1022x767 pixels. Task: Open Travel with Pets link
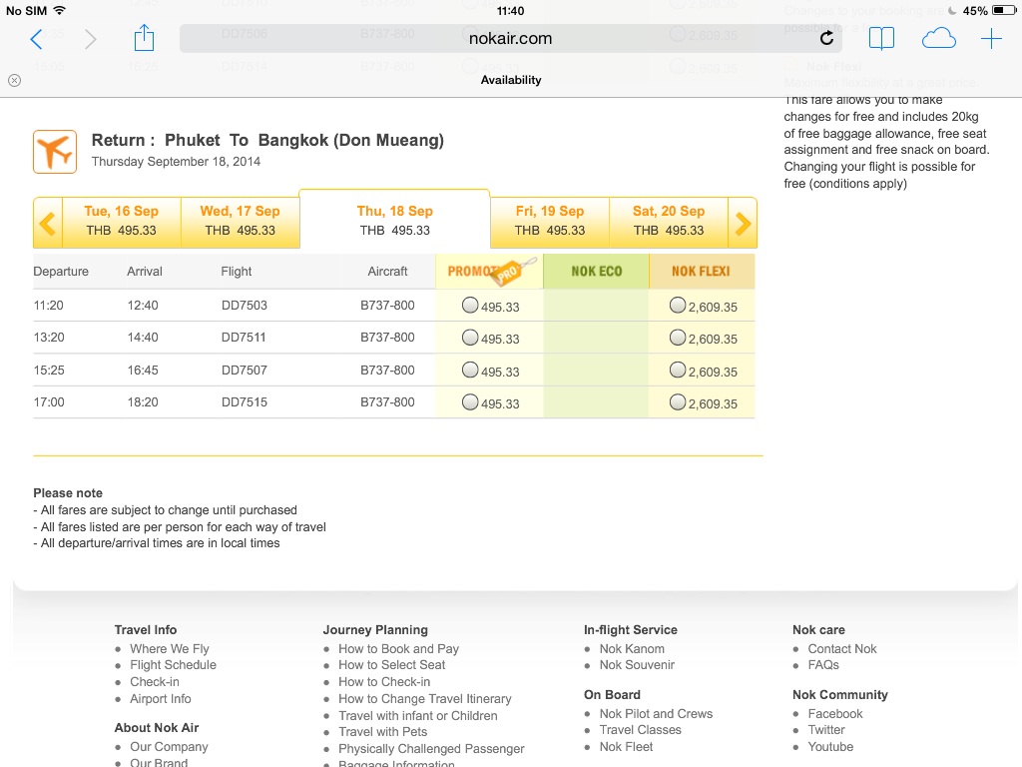click(x=382, y=732)
